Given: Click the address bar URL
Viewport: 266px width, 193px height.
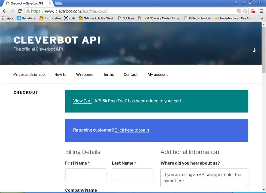Looking at the screenshot, I should click(x=69, y=11).
